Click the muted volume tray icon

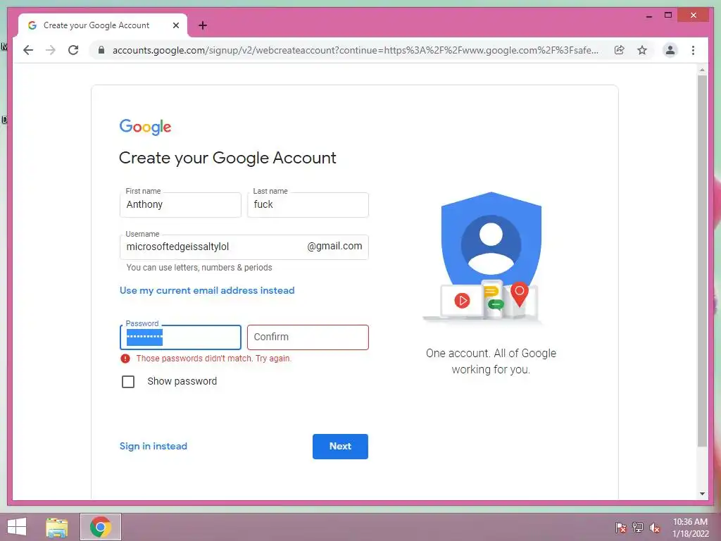pyautogui.click(x=654, y=527)
